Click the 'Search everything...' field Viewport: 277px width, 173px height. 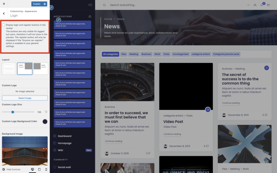coord(123,5)
